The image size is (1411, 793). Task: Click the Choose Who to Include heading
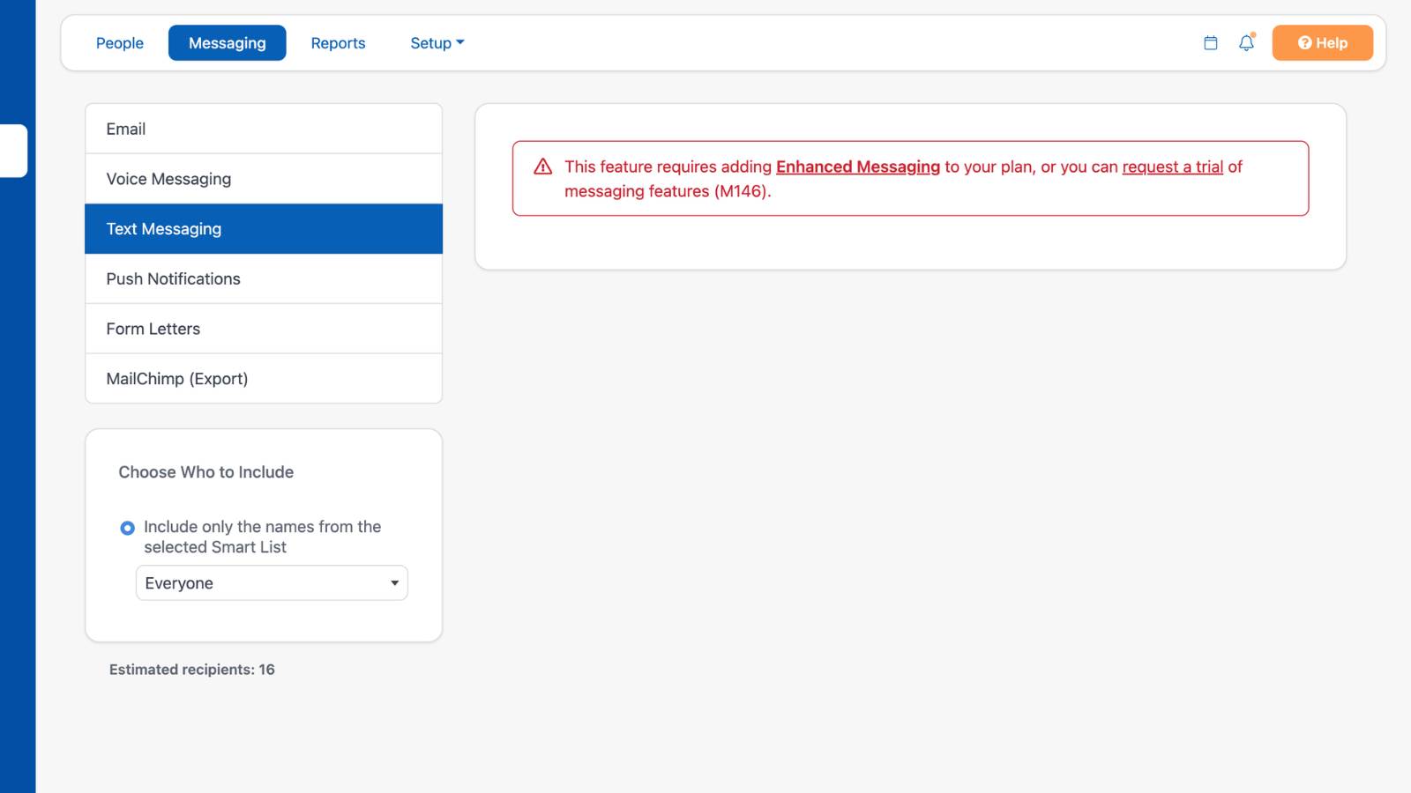coord(206,472)
